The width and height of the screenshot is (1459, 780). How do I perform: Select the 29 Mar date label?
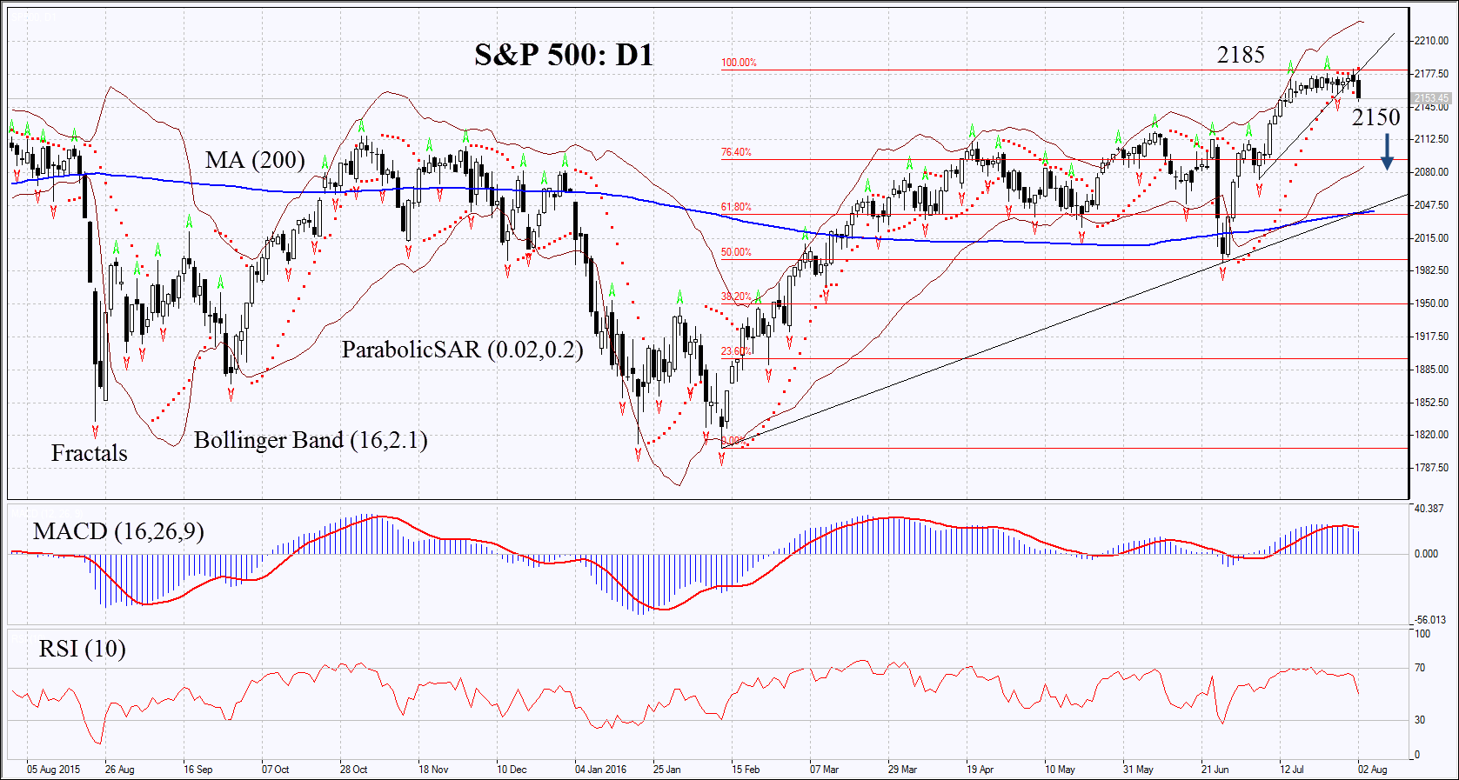click(x=902, y=770)
